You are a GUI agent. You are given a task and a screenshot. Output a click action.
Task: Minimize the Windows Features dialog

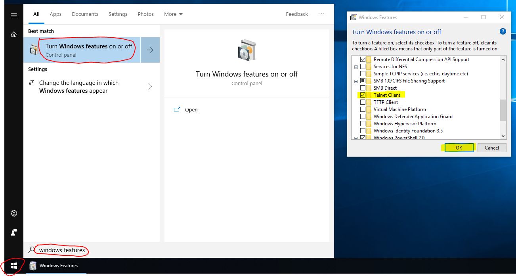(x=465, y=17)
